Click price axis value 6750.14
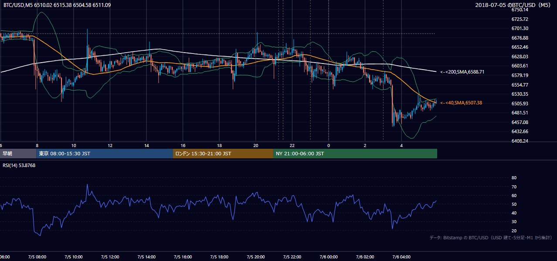 coord(520,9)
